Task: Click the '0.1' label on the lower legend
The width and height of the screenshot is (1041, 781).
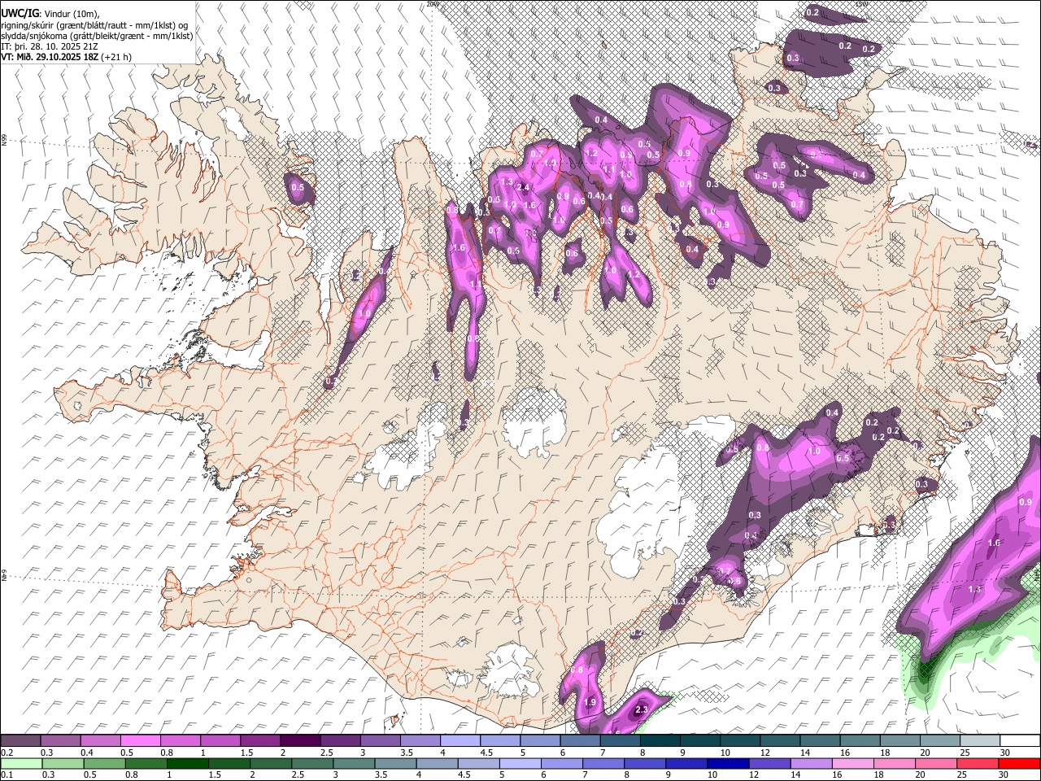Action: (7, 775)
